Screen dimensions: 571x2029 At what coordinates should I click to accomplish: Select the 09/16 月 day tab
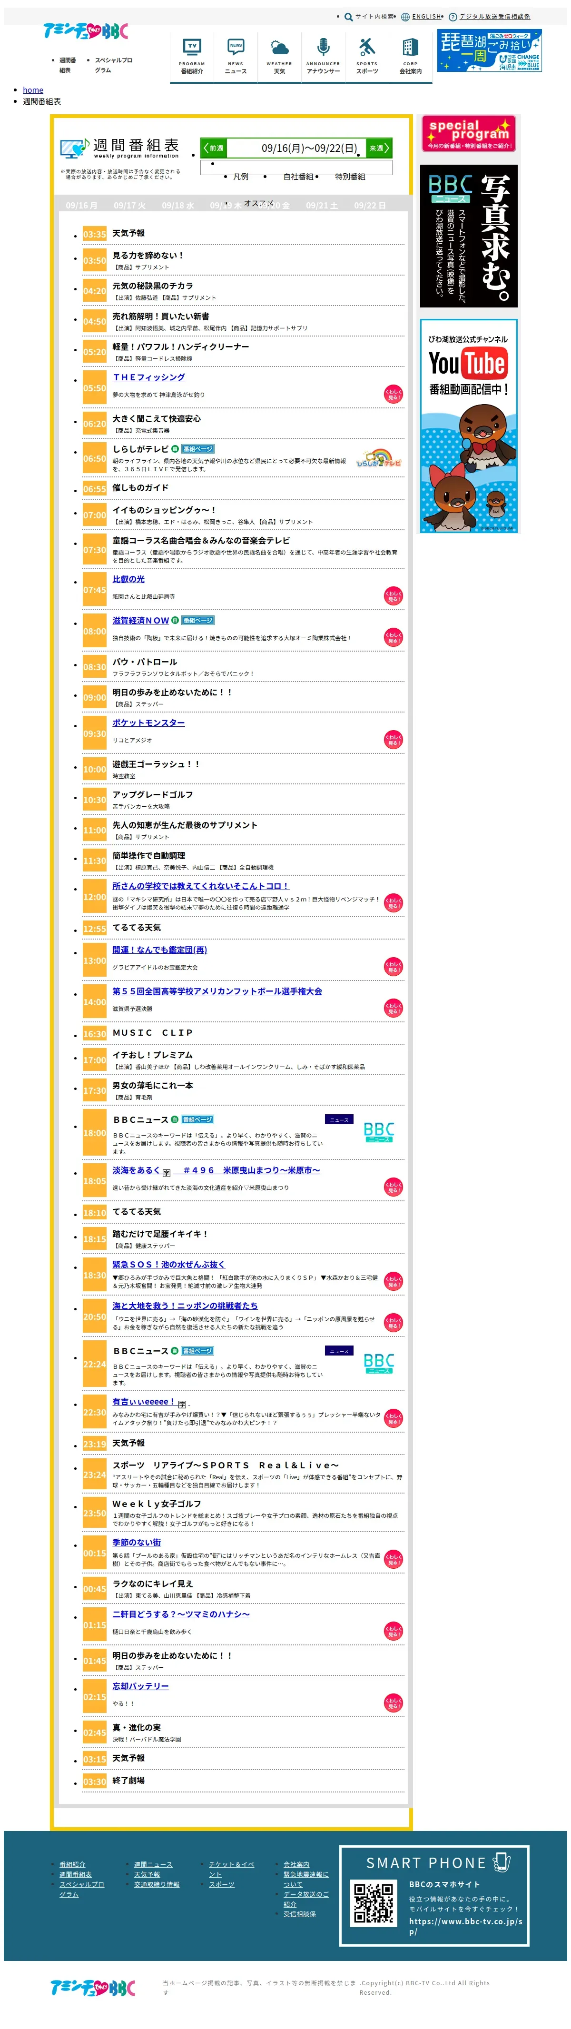pos(82,205)
